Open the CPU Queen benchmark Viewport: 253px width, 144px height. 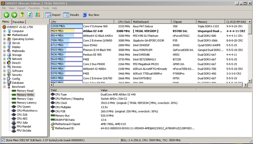point(24,107)
